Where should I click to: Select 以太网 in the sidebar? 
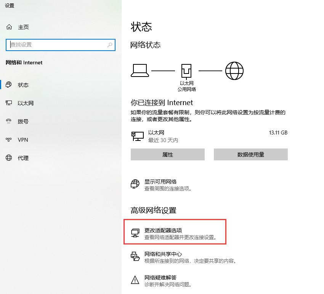(x=26, y=103)
